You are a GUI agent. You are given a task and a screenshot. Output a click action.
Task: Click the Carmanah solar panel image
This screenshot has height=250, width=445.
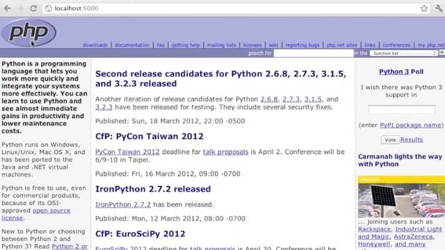click(401, 197)
